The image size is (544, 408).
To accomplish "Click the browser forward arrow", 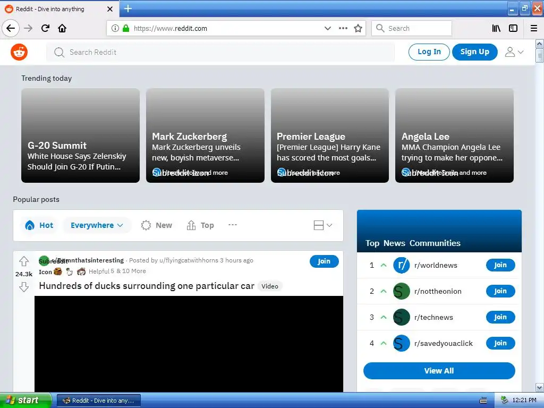I will pos(29,28).
